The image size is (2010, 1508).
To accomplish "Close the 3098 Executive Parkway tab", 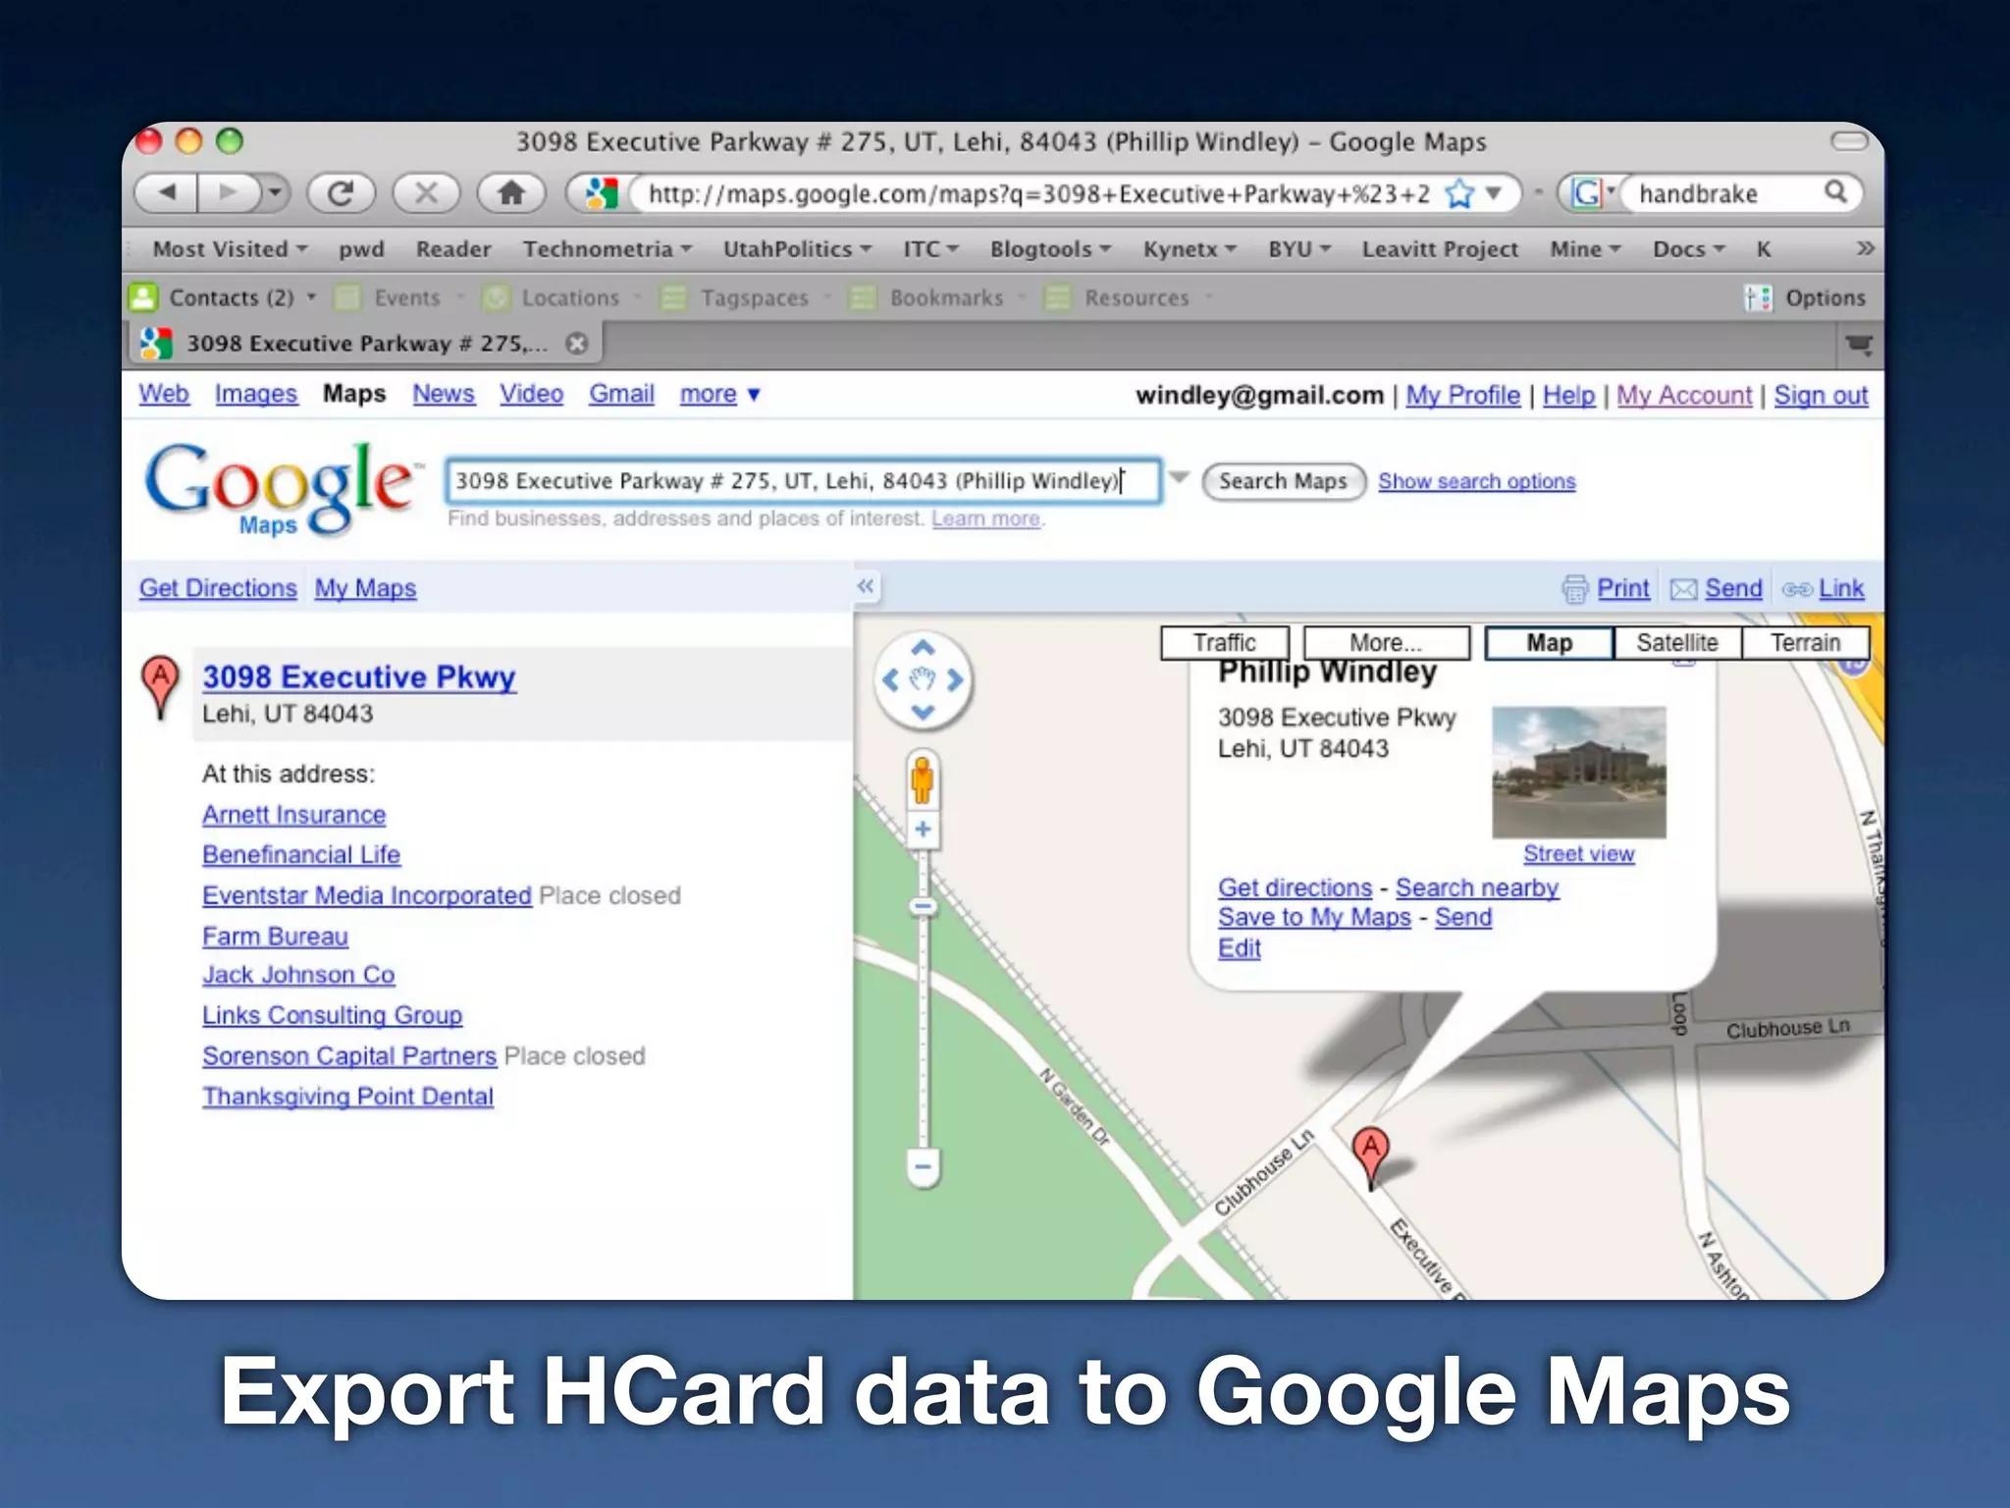I will 577,343.
